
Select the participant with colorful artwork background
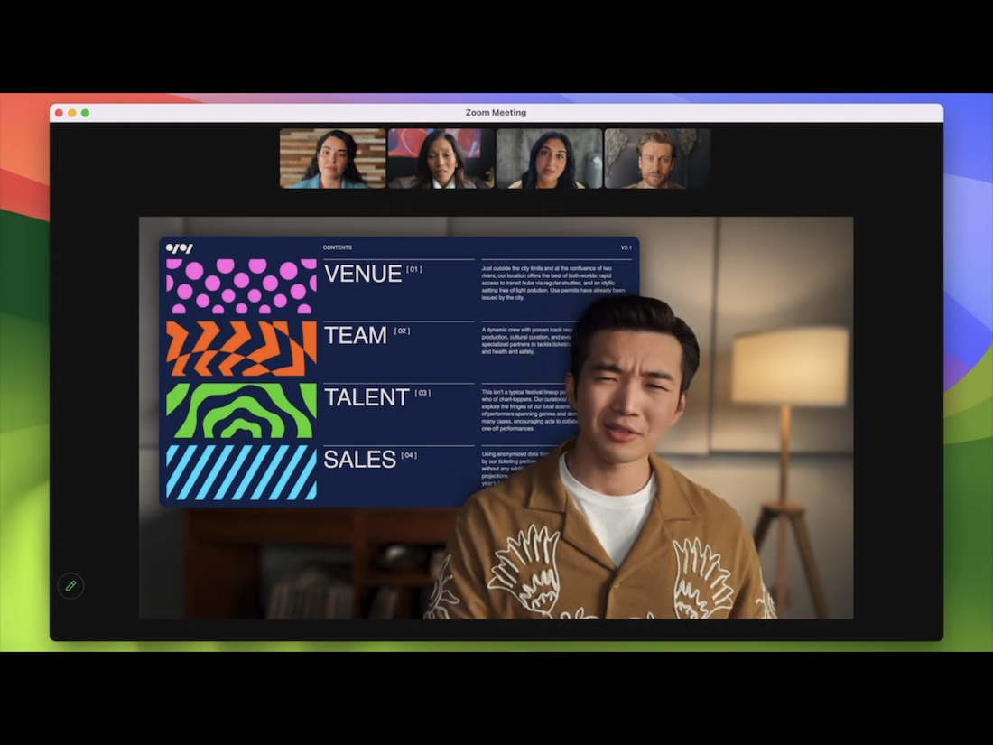point(441,158)
